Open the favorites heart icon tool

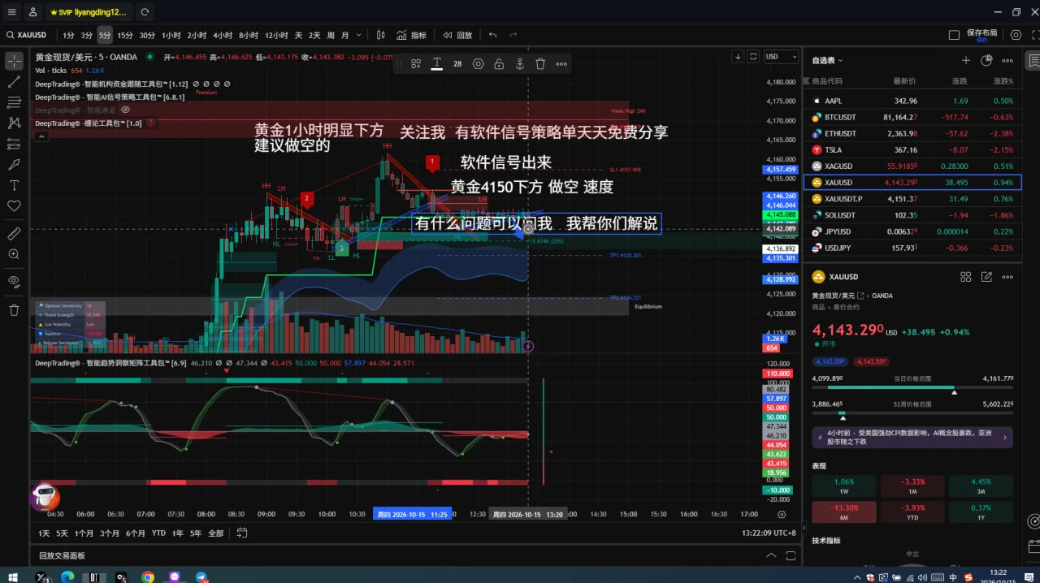pyautogui.click(x=14, y=206)
